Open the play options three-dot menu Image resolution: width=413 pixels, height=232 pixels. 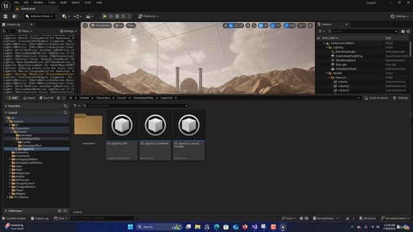click(129, 16)
